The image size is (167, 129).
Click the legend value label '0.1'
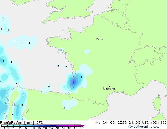(3, 128)
